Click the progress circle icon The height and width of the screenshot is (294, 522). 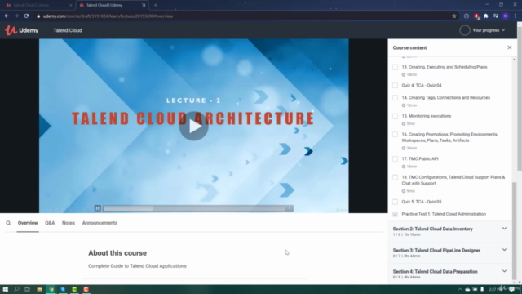465,30
